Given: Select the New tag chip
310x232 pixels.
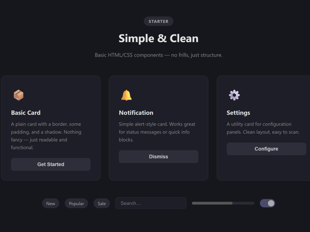Looking at the screenshot, I should click(51, 204).
